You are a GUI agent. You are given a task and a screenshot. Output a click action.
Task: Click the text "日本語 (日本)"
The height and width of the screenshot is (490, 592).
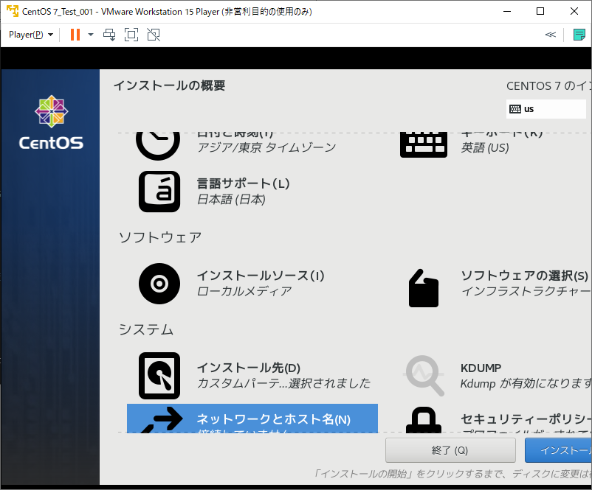point(231,199)
